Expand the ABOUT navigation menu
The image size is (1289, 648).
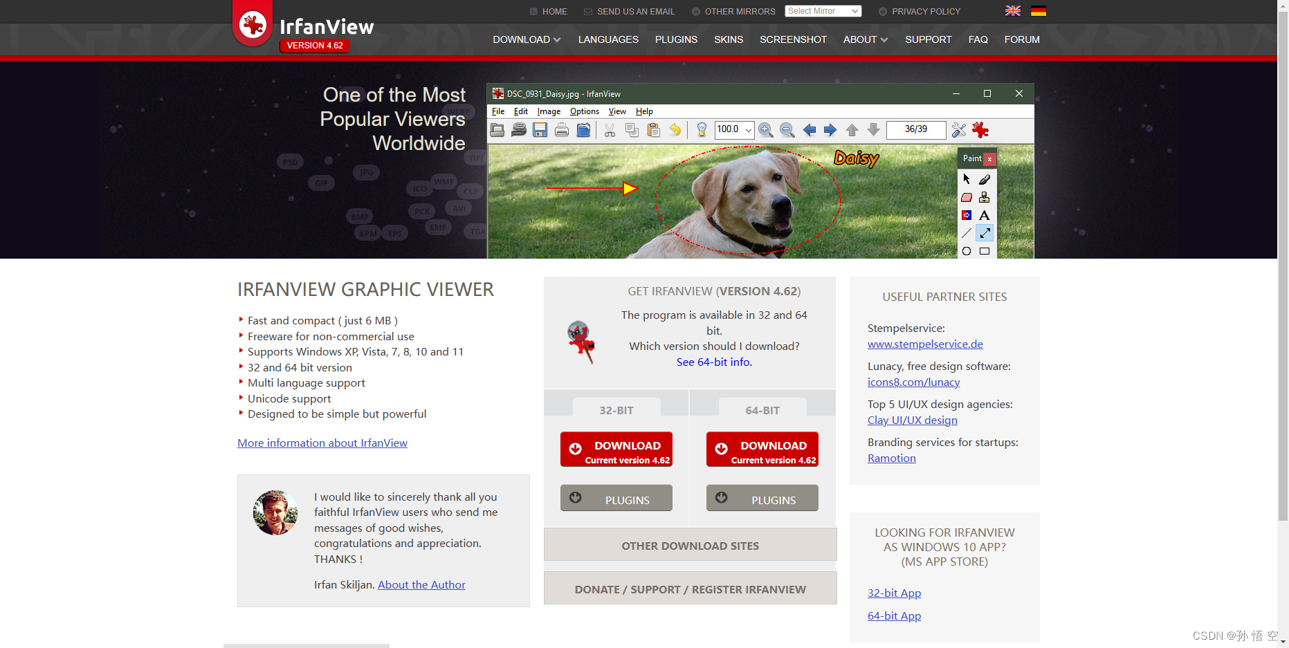(x=866, y=39)
